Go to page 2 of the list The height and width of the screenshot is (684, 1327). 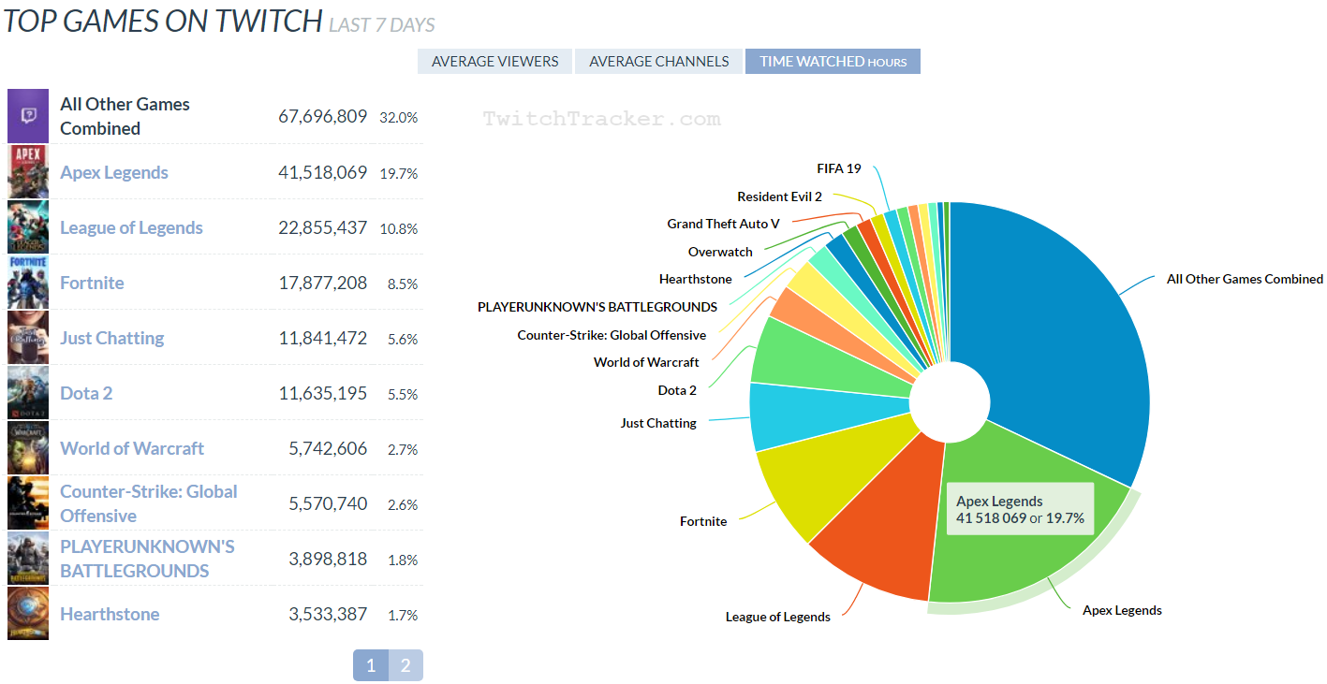[405, 665]
